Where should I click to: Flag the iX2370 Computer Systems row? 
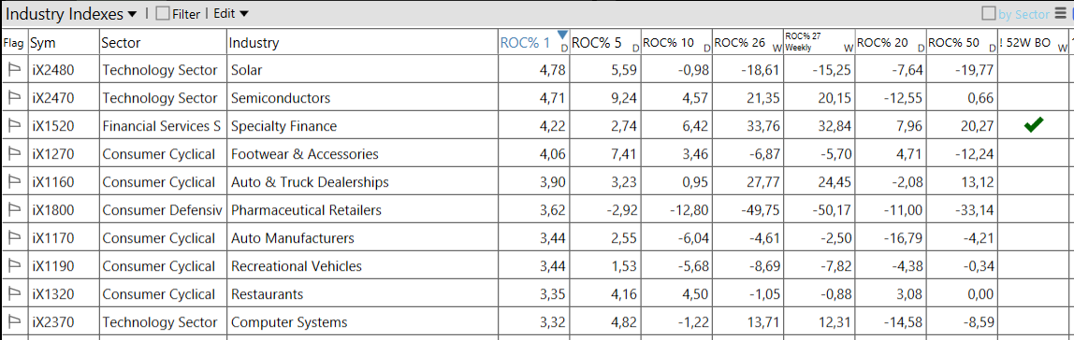coord(13,322)
